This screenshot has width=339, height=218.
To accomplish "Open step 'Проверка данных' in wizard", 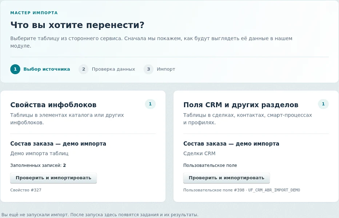I will coord(113,69).
